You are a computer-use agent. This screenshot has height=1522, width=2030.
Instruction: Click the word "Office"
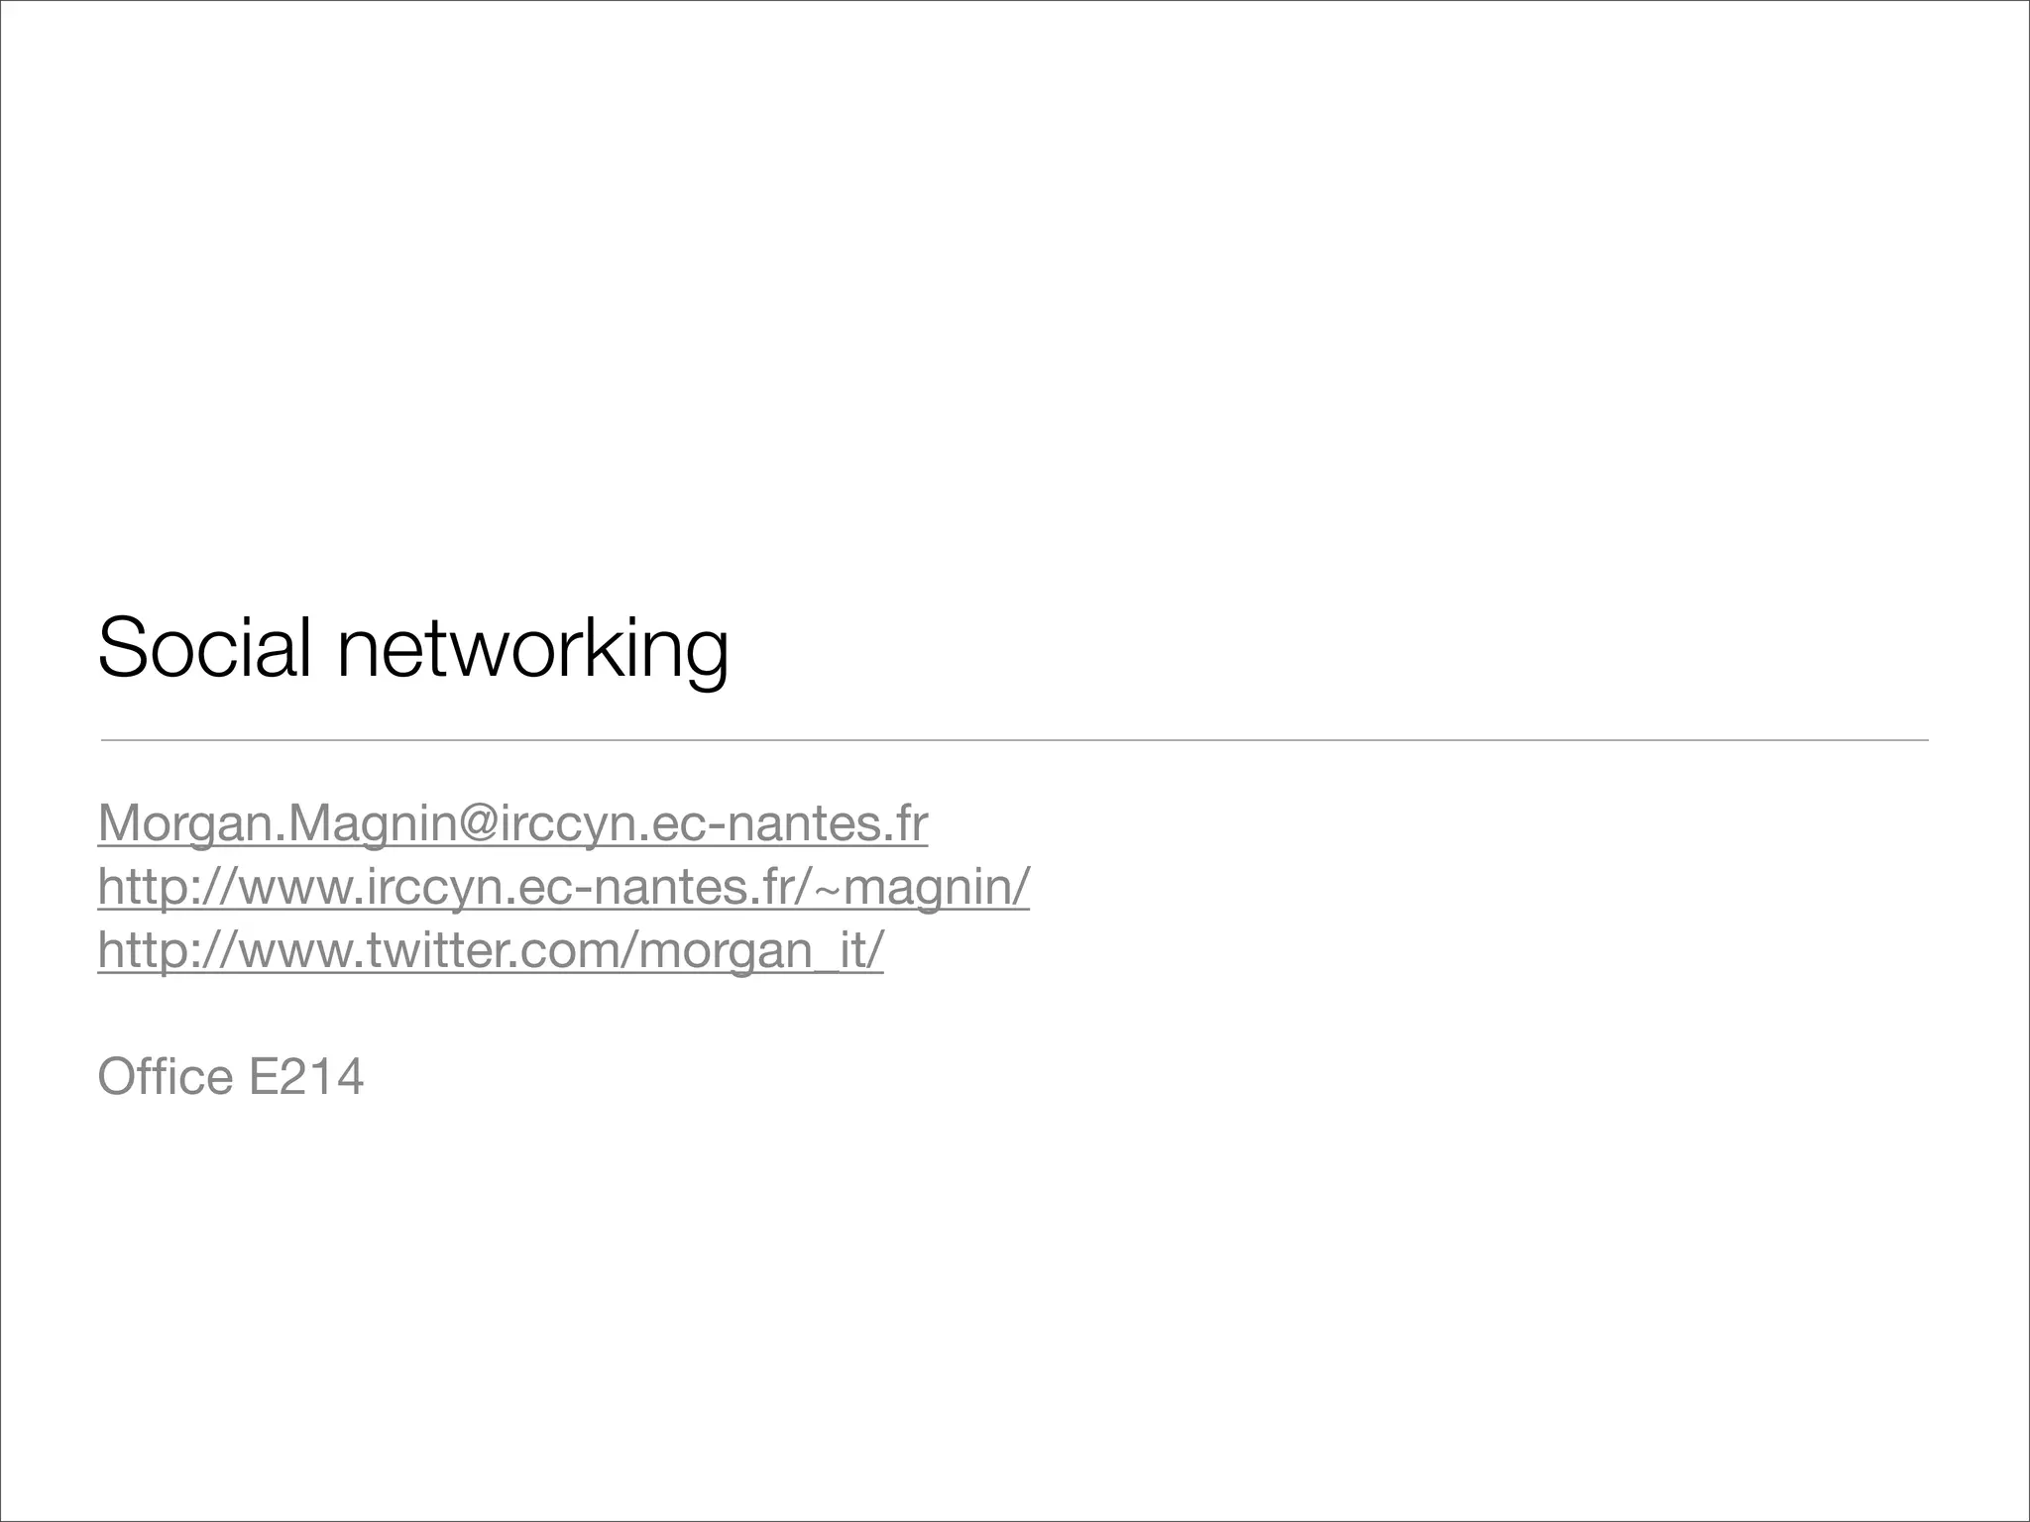166,1076
